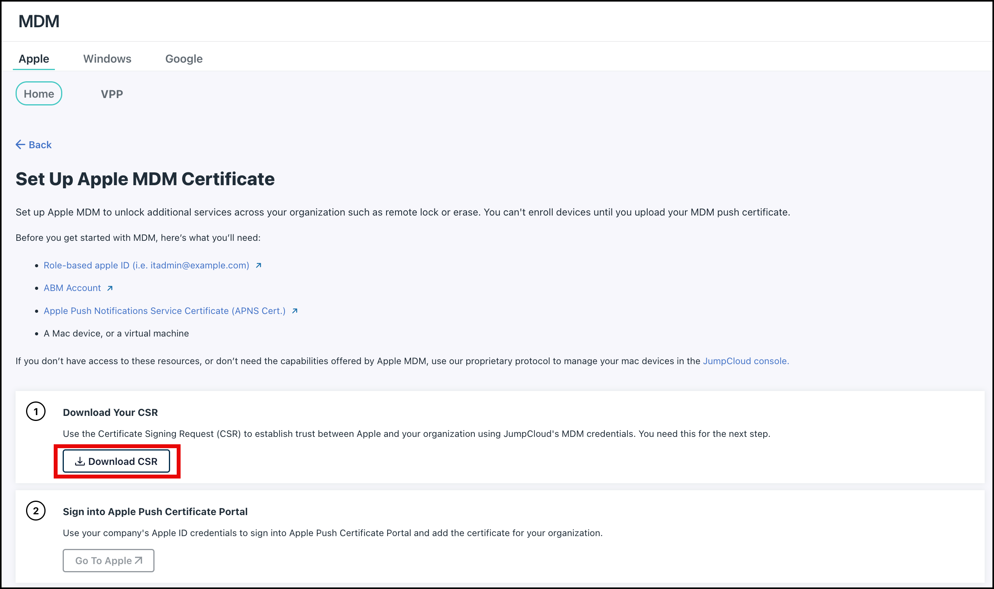The image size is (994, 589).
Task: Click the Download CSR button
Action: click(117, 461)
